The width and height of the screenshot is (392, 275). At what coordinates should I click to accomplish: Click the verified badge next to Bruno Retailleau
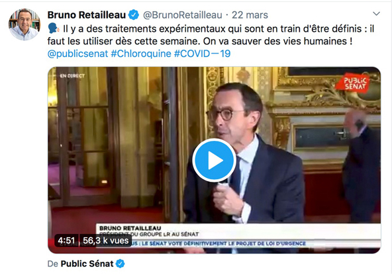(134, 15)
